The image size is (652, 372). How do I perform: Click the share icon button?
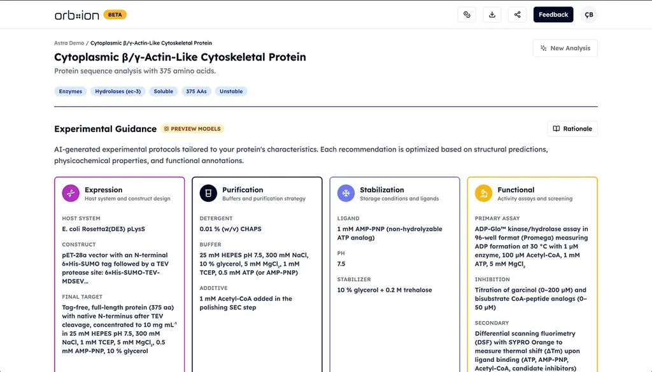[517, 15]
